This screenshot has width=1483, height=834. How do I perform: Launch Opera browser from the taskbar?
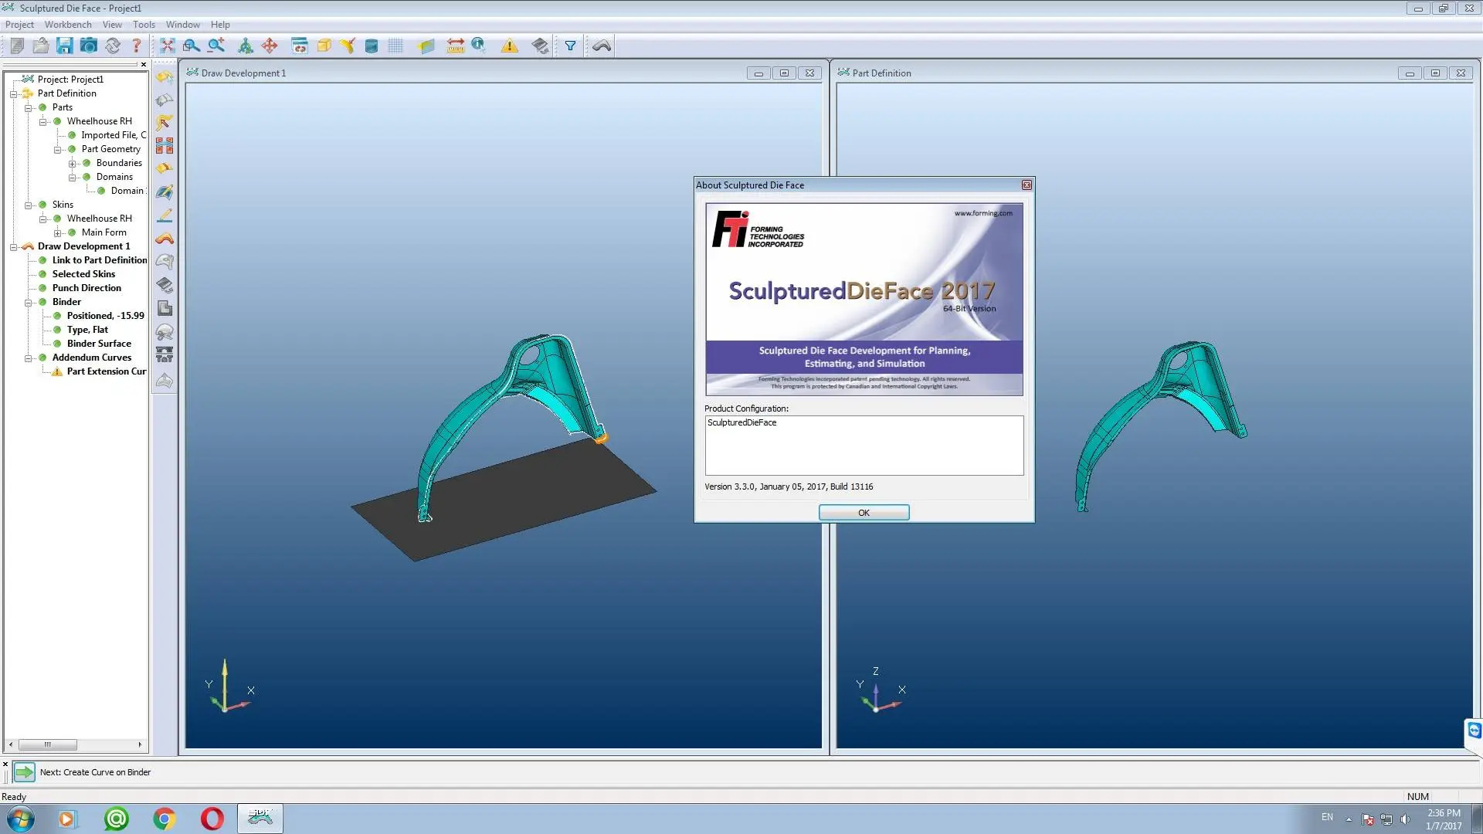(x=212, y=819)
